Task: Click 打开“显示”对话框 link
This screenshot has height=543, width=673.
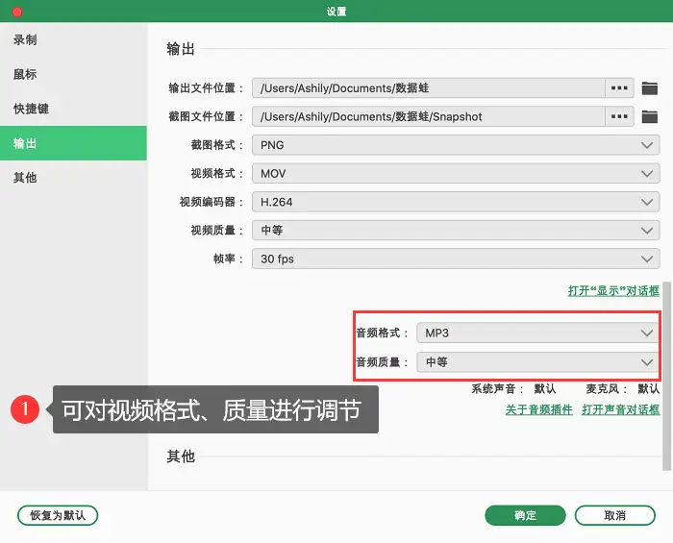Action: [613, 291]
